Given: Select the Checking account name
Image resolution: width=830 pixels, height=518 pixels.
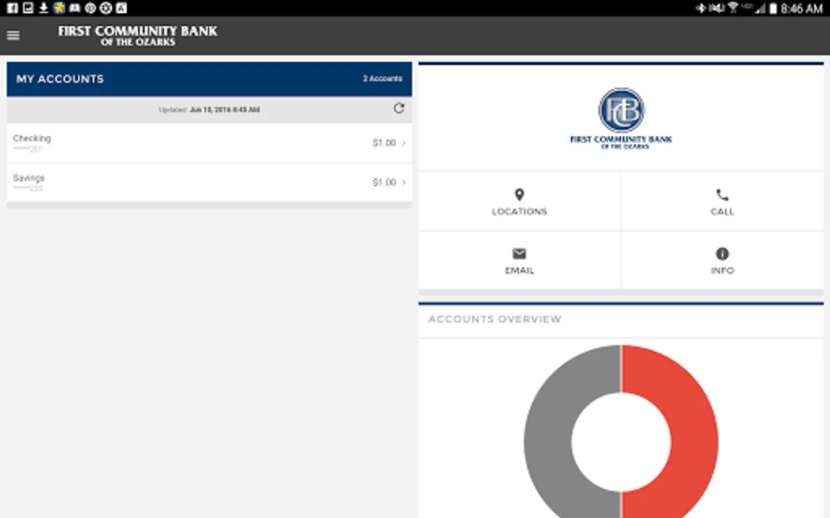Looking at the screenshot, I should click(32, 138).
